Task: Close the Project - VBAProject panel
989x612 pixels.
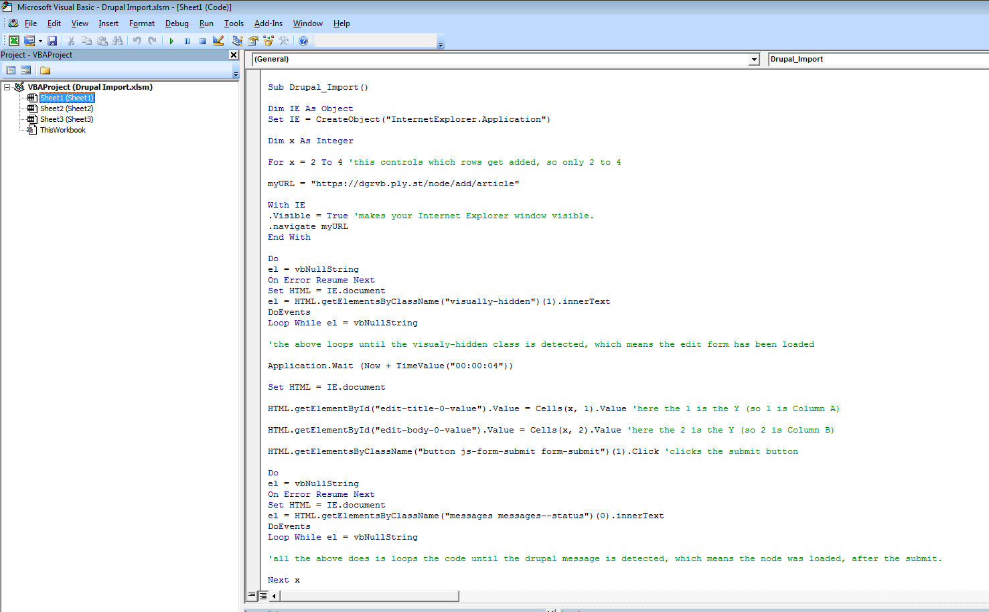Action: point(234,55)
